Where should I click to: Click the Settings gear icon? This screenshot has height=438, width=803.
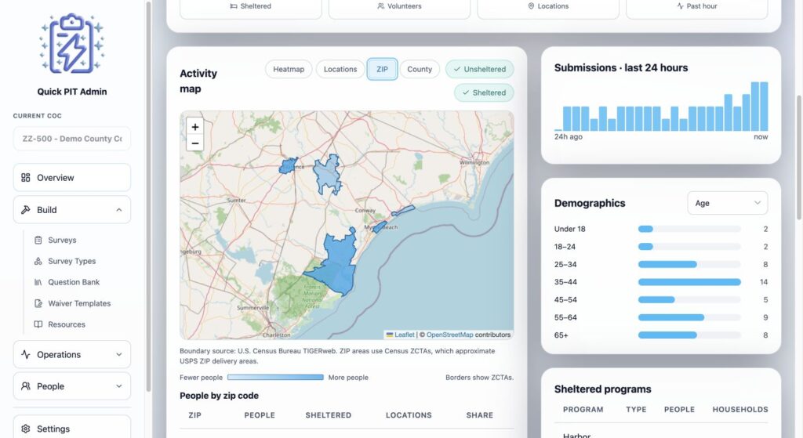pyautogui.click(x=26, y=429)
